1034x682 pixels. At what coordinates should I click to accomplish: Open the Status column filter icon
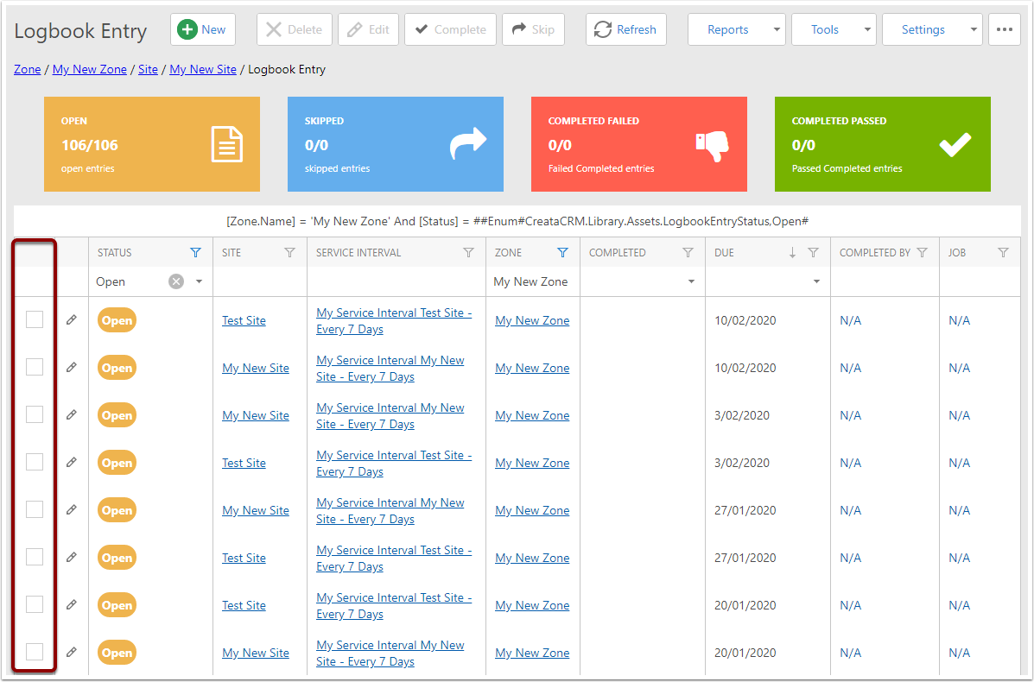[x=195, y=252]
